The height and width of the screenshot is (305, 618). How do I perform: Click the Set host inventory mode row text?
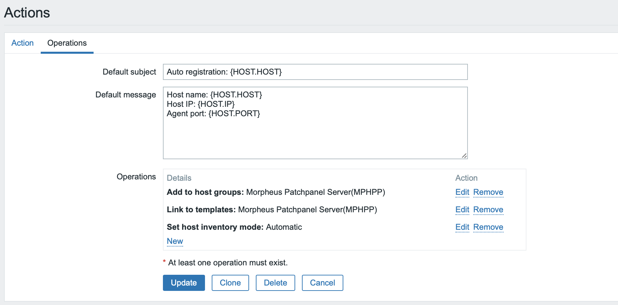tap(234, 227)
